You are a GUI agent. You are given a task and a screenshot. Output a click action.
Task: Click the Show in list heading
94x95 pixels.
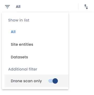point(19,20)
